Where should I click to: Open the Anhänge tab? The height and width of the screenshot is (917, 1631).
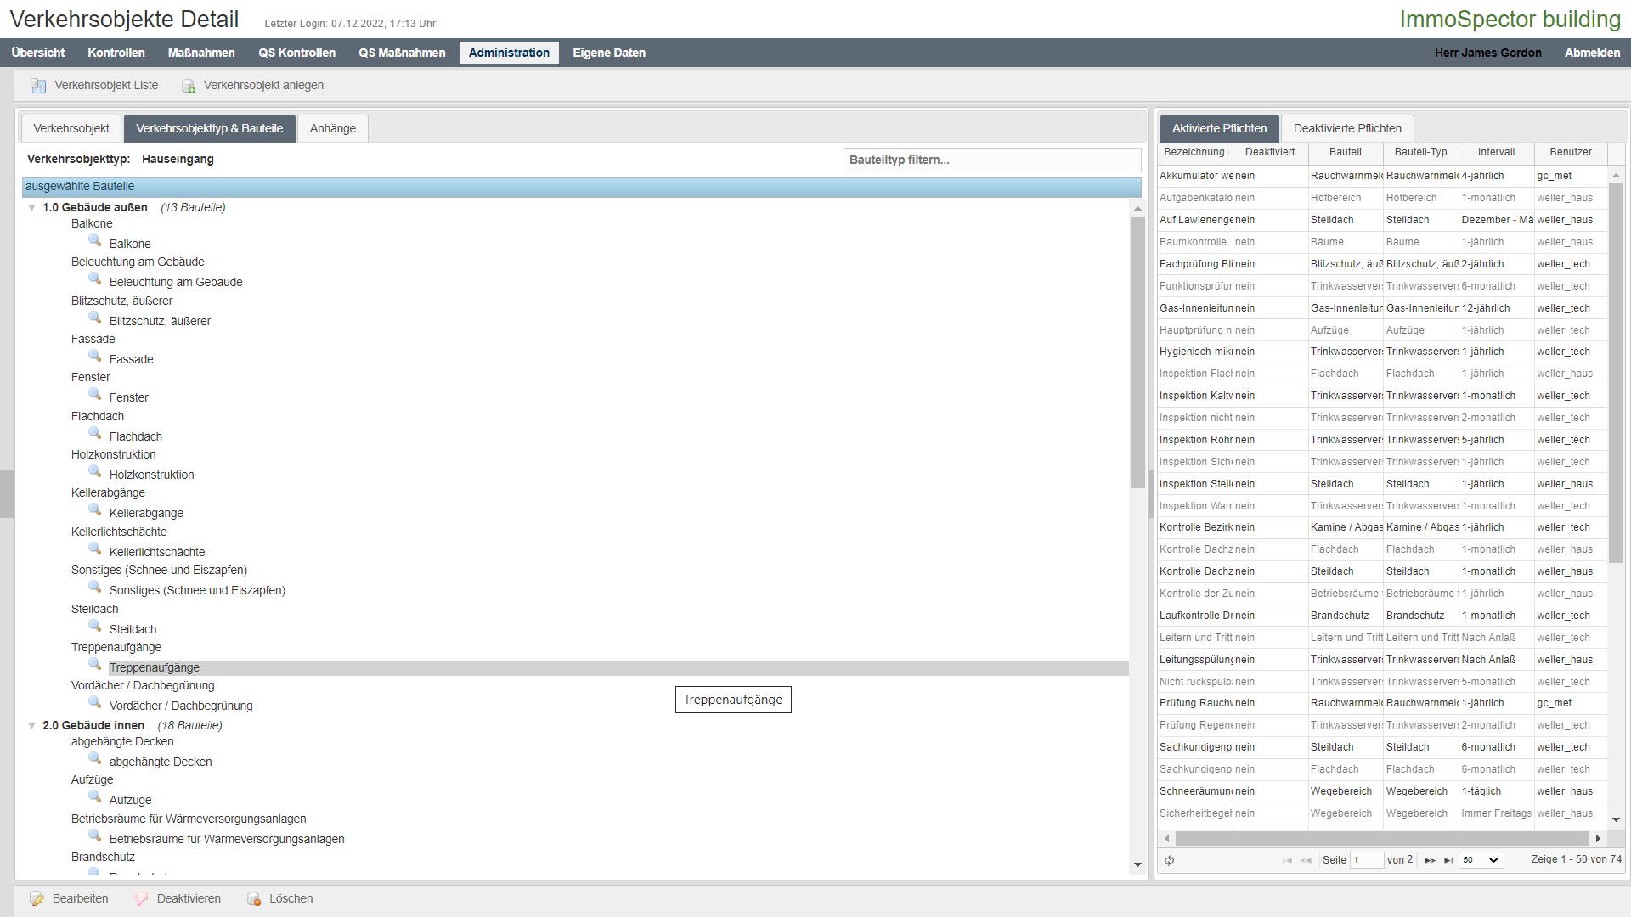332,128
